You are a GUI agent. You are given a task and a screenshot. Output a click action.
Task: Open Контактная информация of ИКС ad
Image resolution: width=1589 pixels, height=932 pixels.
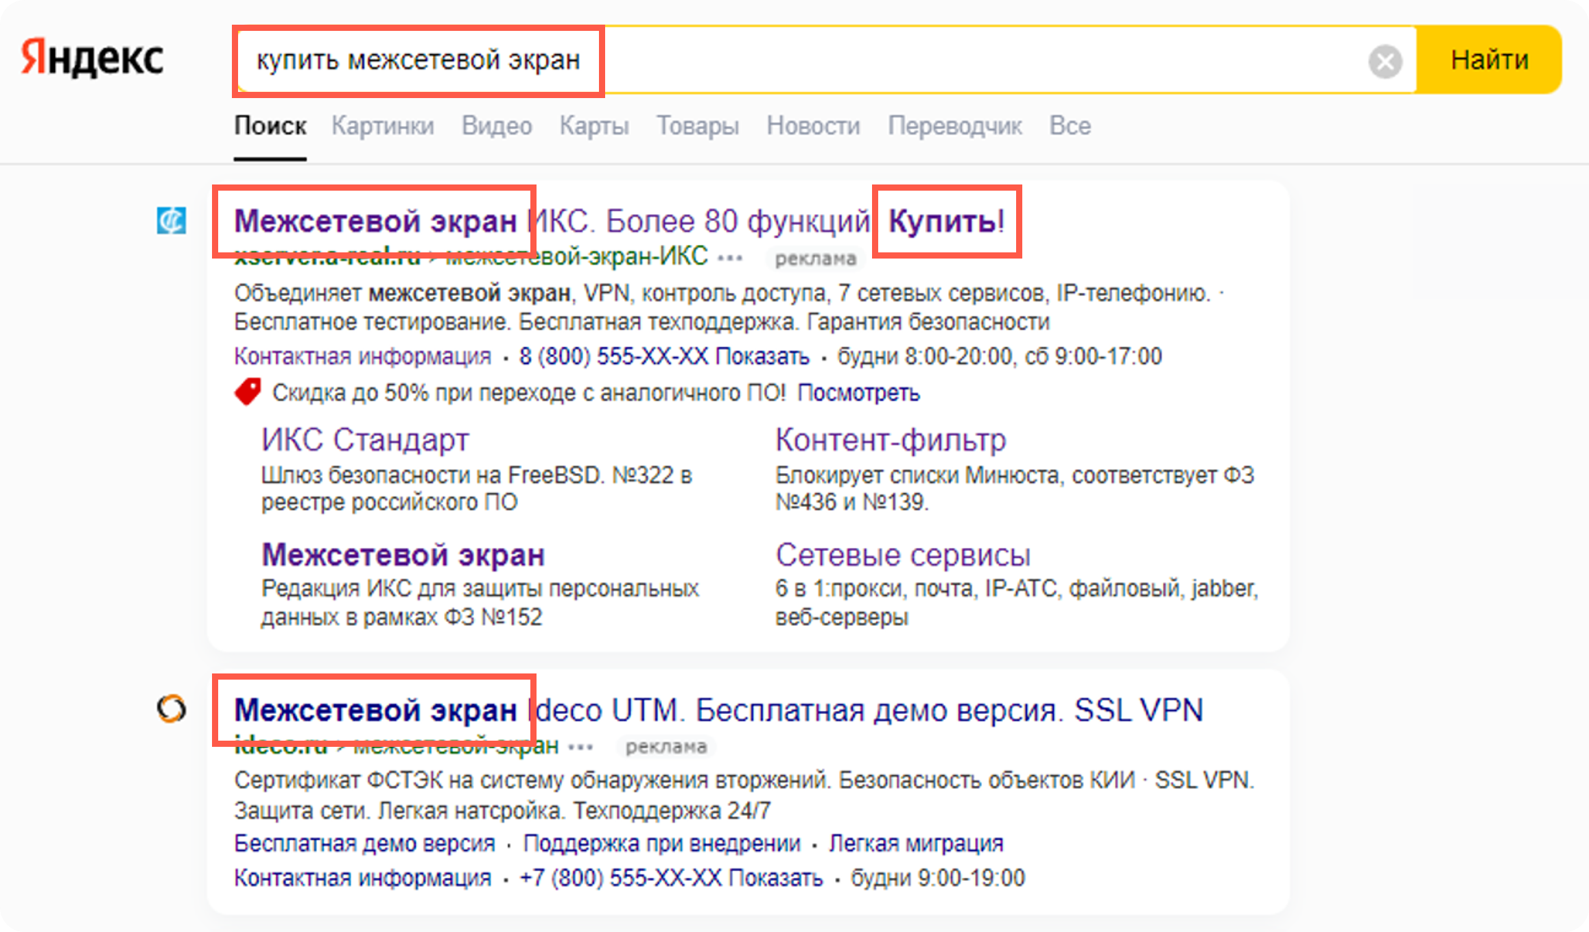362,357
